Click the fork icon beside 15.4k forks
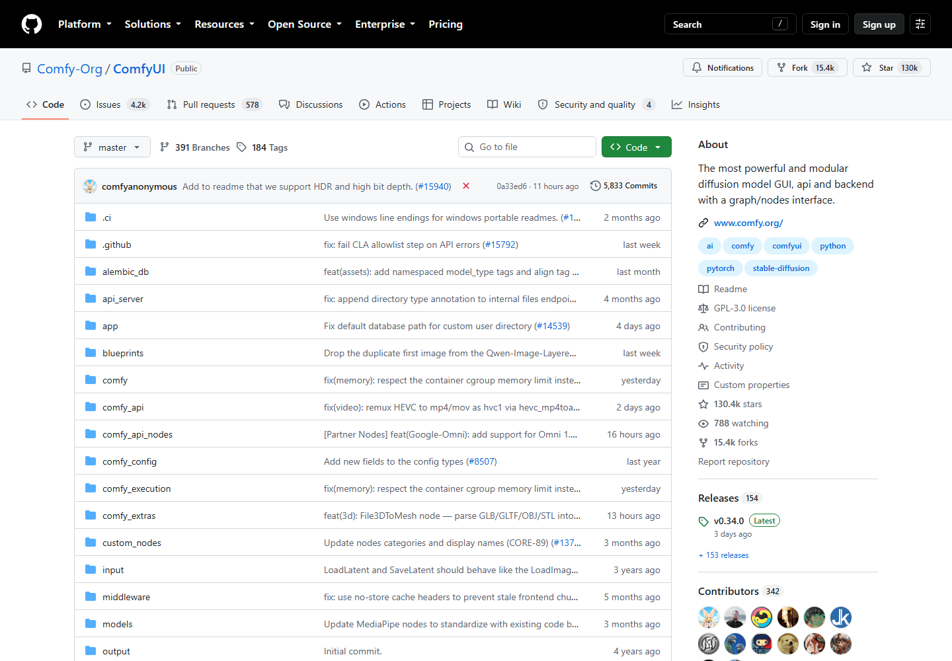Screen dimensions: 952x661 point(703,442)
